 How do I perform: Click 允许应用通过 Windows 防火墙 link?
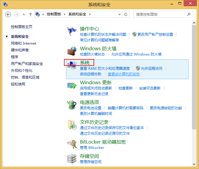(136, 54)
